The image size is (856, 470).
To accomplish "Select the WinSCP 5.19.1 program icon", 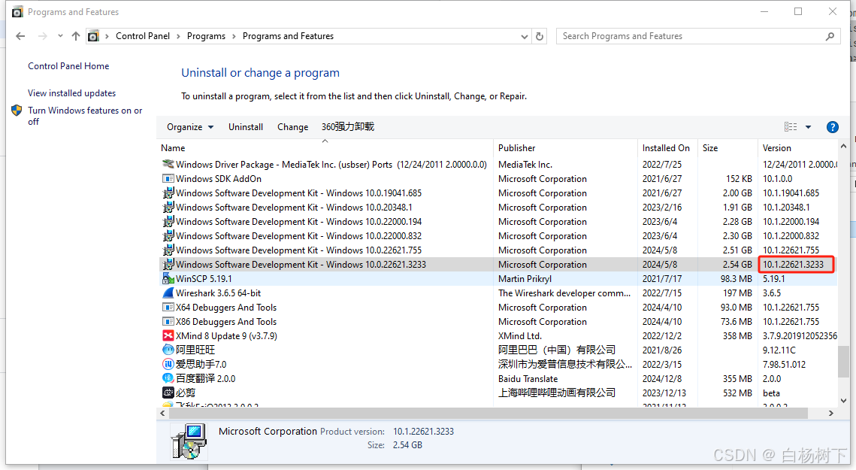I will (168, 278).
